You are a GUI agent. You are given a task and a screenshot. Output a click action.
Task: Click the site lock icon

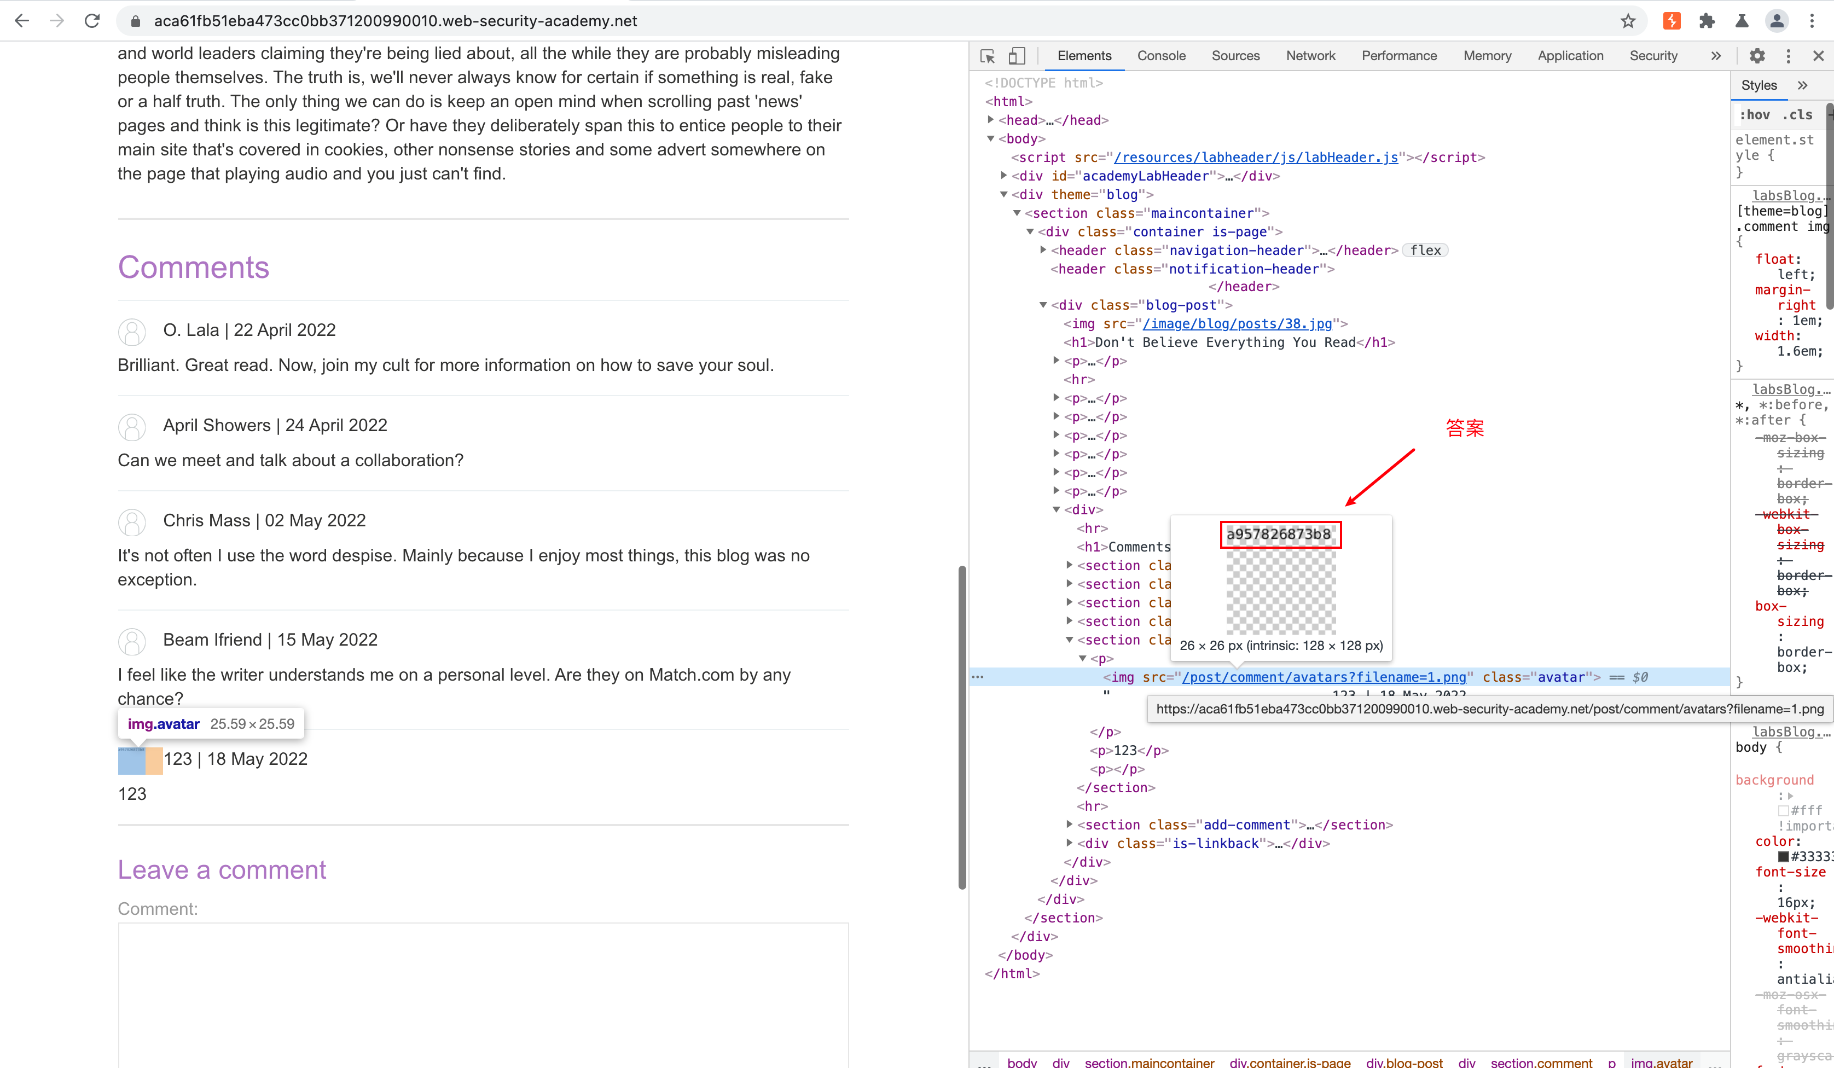[135, 21]
